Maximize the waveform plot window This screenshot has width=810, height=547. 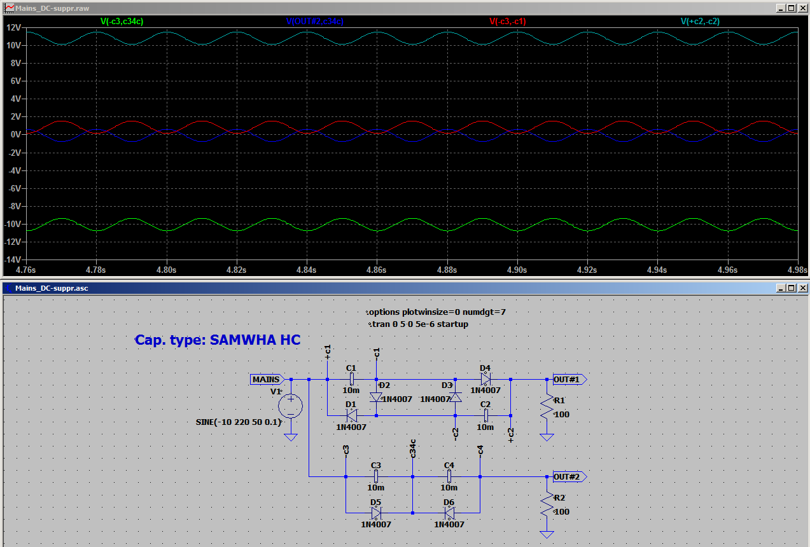point(791,8)
